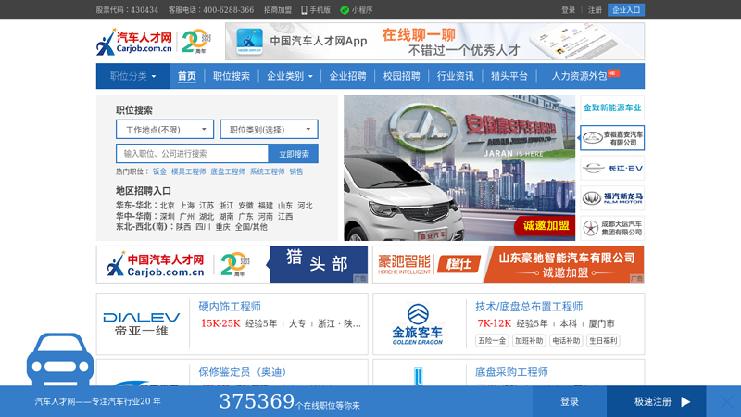741x417 pixels.
Task: Open the 猎头平台 nav item
Action: 509,76
